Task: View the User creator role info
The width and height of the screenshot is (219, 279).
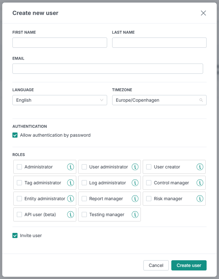Action: coord(200,167)
